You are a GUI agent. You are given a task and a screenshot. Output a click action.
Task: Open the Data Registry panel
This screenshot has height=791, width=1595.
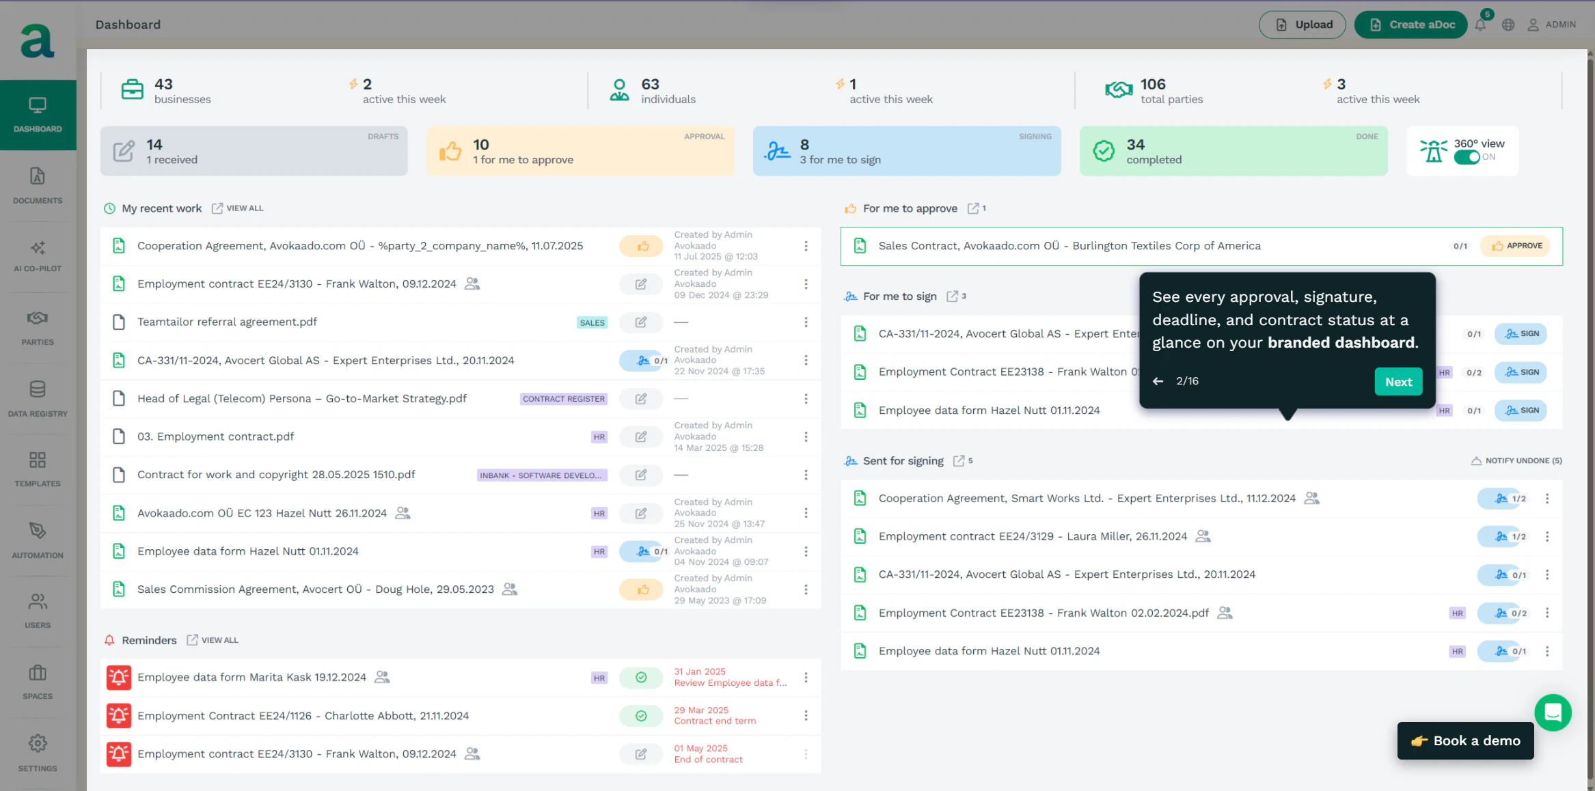pos(37,400)
